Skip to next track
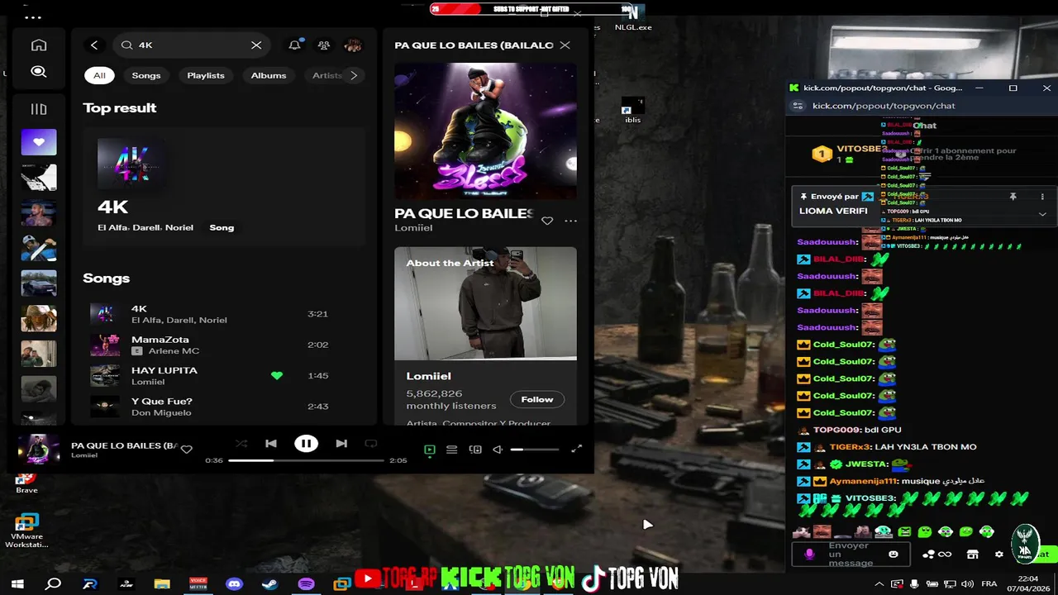The height and width of the screenshot is (595, 1058). pyautogui.click(x=341, y=444)
